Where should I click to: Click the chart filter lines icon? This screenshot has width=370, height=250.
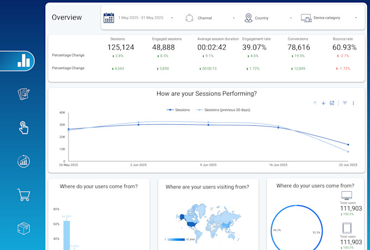(x=345, y=103)
